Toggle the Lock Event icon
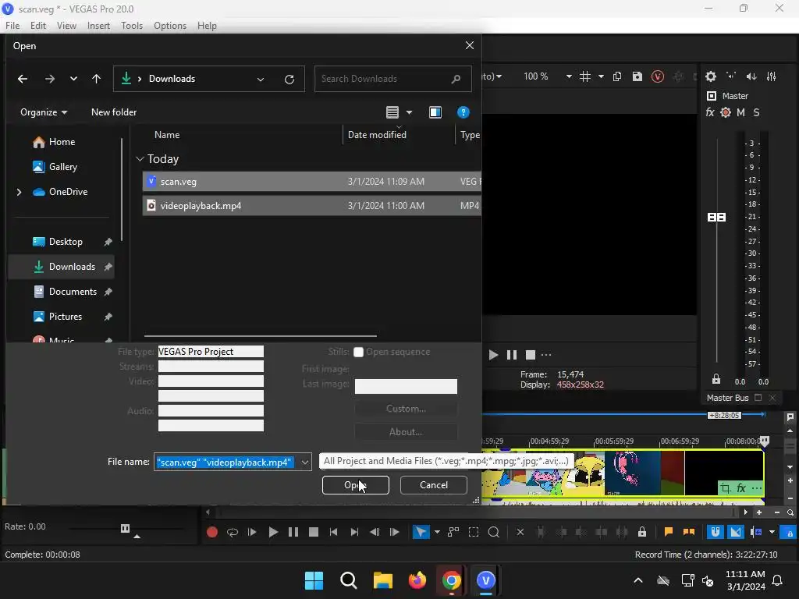 642,532
